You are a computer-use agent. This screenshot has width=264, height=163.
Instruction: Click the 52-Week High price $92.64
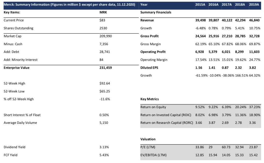pyautogui.click(x=104, y=83)
